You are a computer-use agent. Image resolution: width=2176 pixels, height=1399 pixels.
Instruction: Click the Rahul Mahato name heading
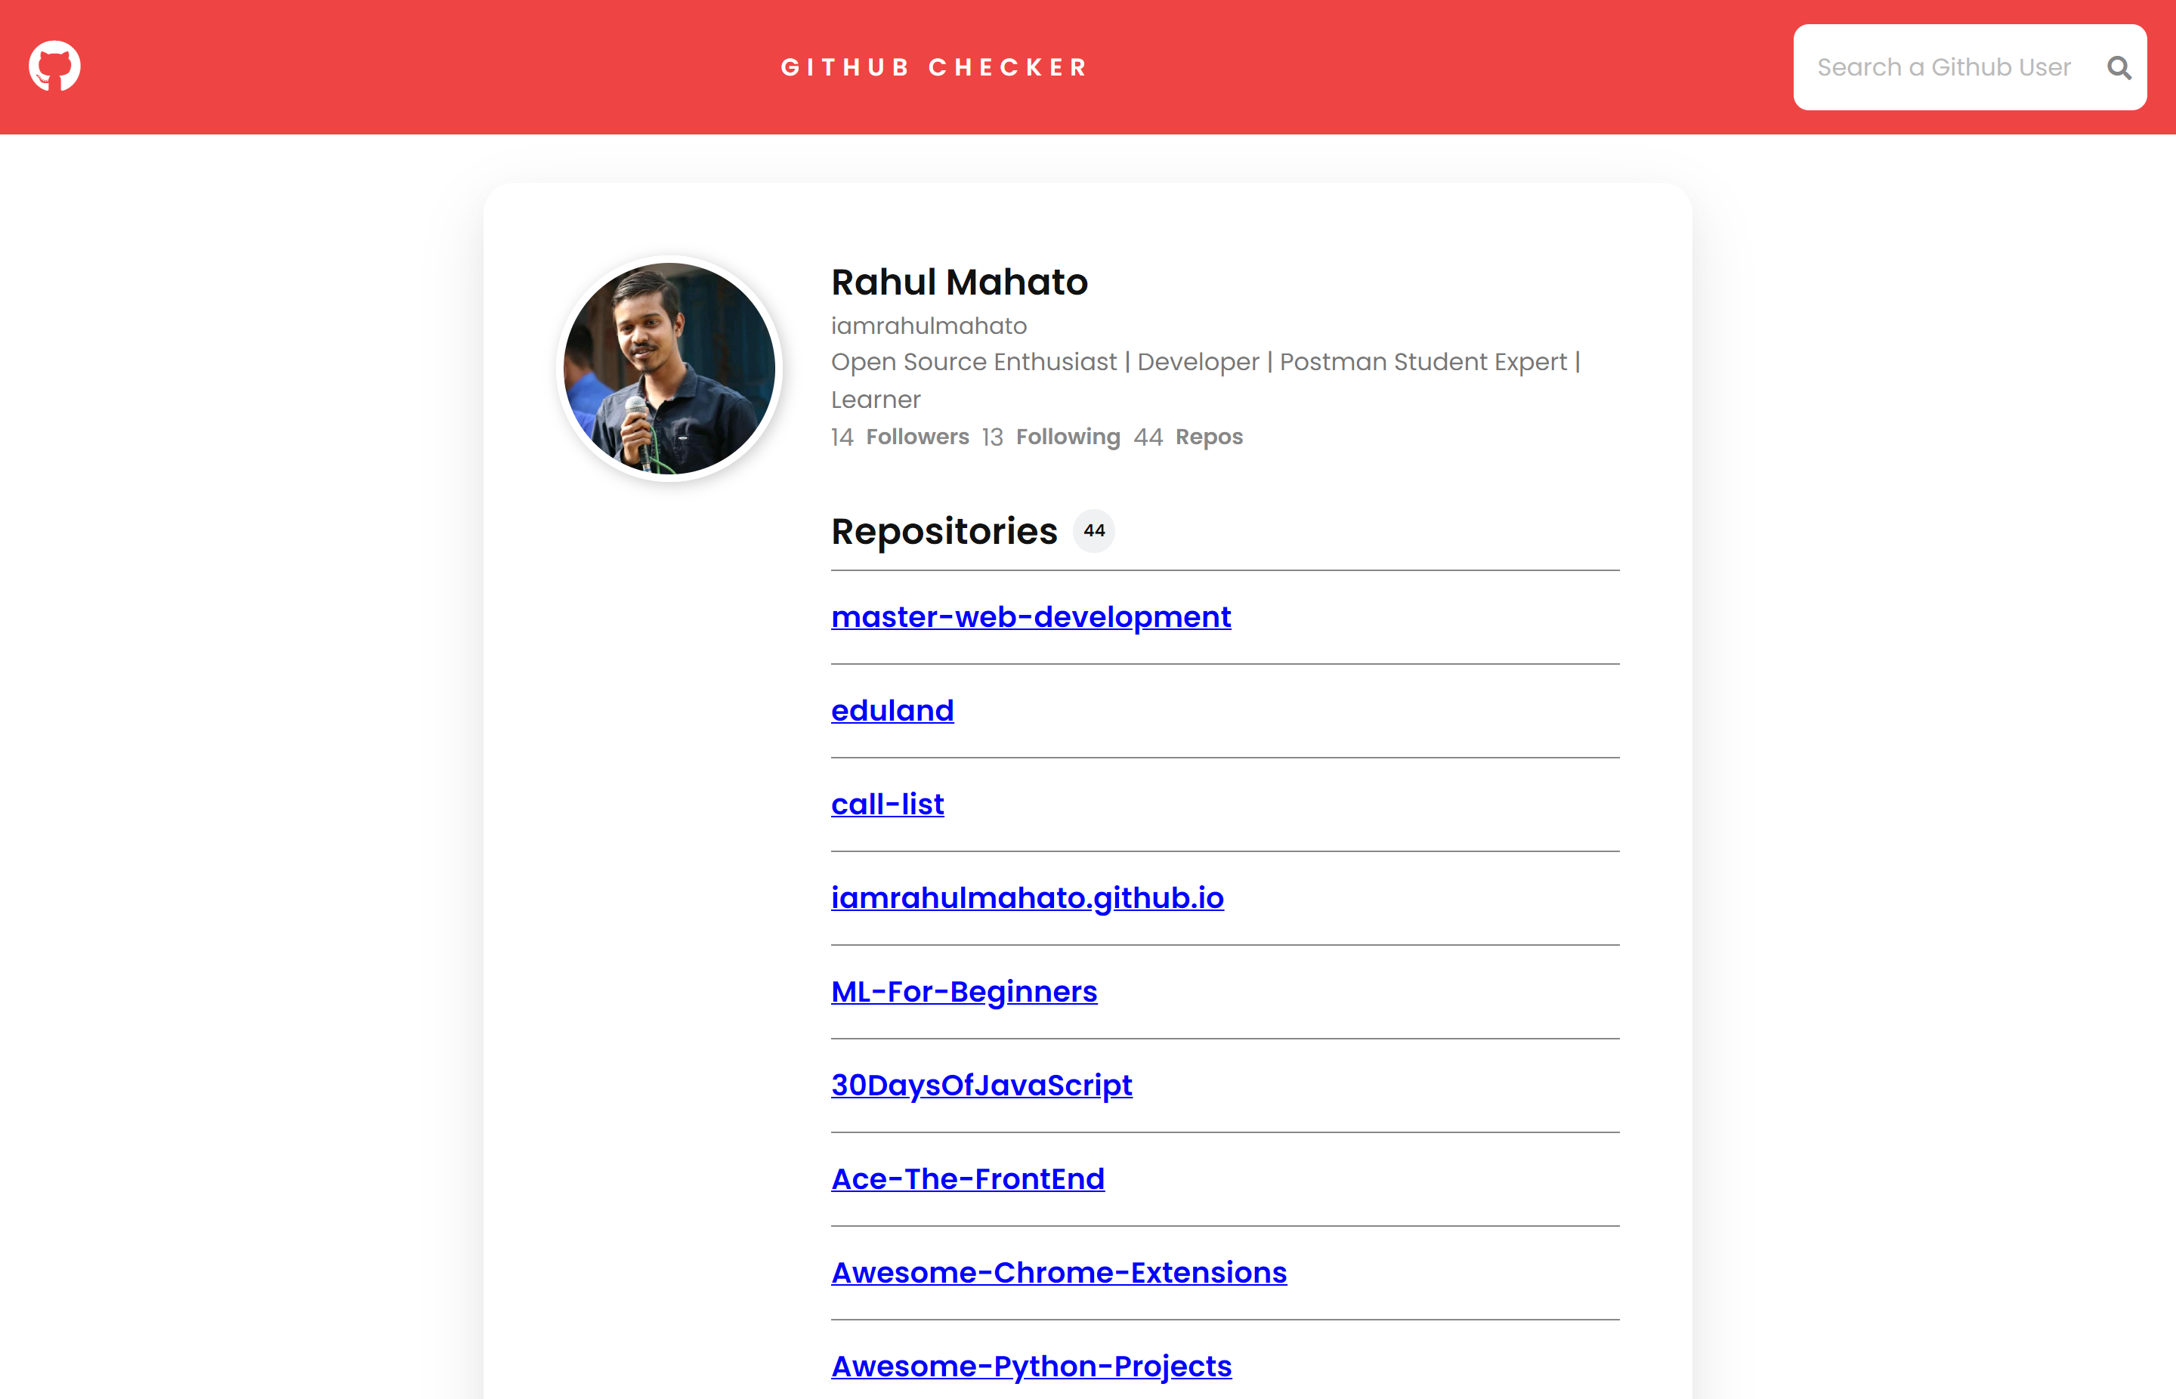point(960,283)
